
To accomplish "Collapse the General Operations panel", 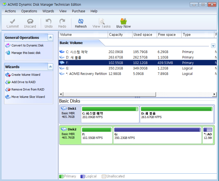I will click(50, 38).
